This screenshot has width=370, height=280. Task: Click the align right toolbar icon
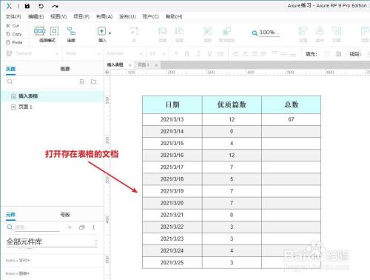(337, 31)
